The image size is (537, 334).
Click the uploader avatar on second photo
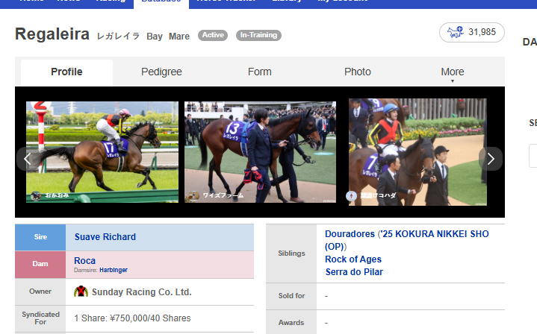pyautogui.click(x=193, y=195)
